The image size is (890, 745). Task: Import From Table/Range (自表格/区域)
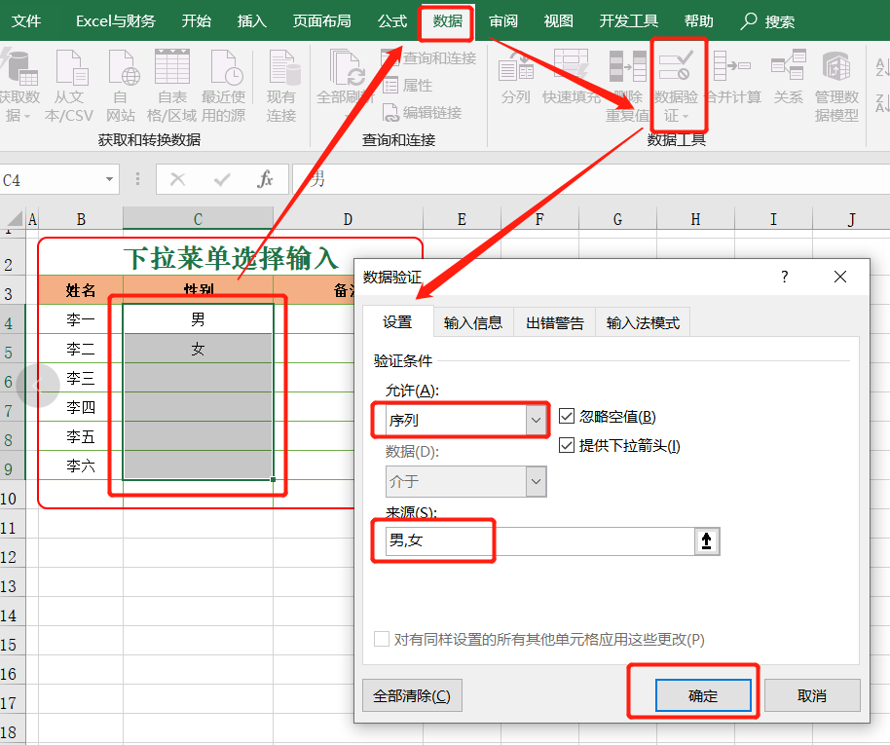[x=172, y=85]
